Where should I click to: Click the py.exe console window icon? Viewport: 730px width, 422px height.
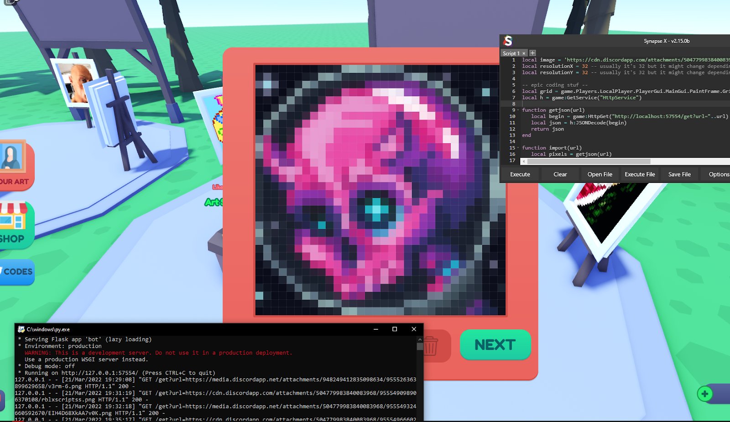pos(21,329)
